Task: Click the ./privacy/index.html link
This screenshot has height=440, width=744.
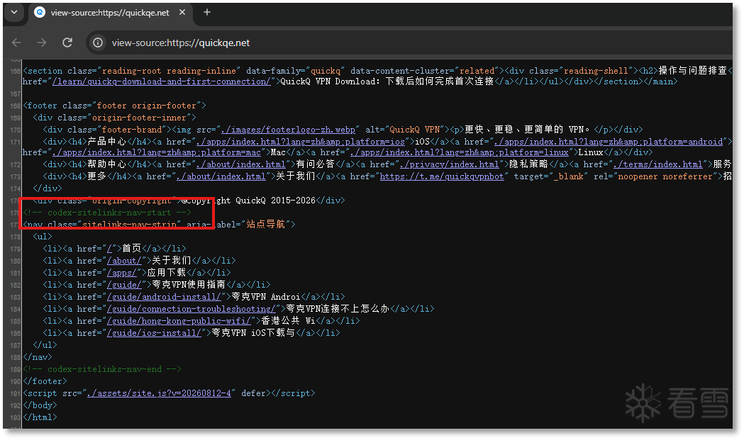Action: click(450, 164)
